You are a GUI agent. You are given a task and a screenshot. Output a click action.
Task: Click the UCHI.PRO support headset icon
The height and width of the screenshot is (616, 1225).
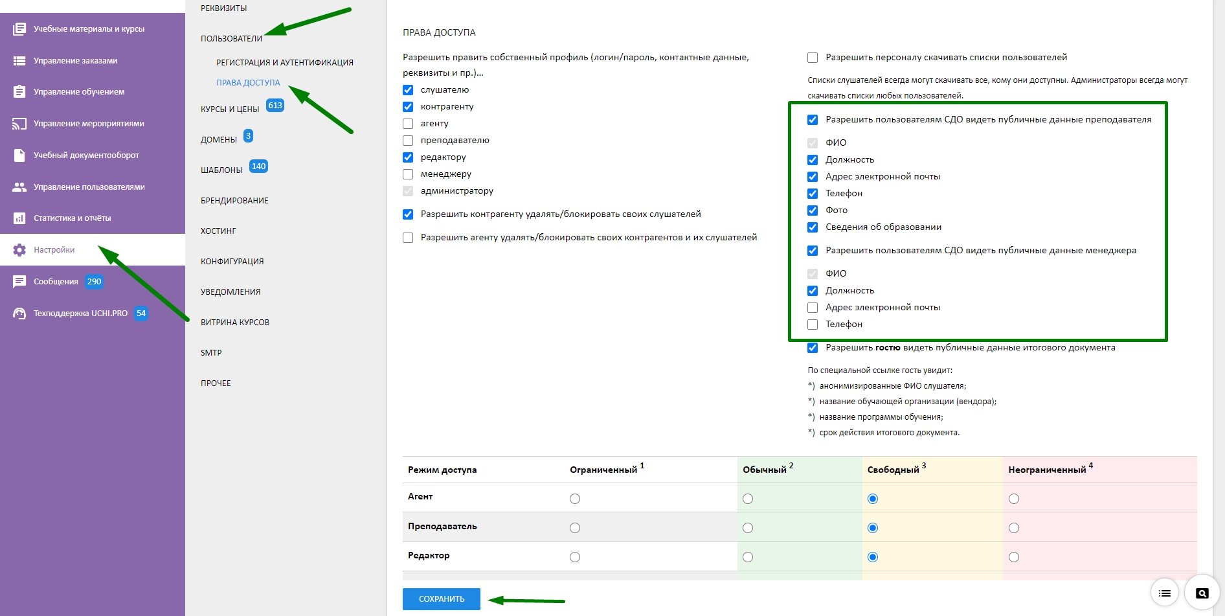[x=19, y=314]
